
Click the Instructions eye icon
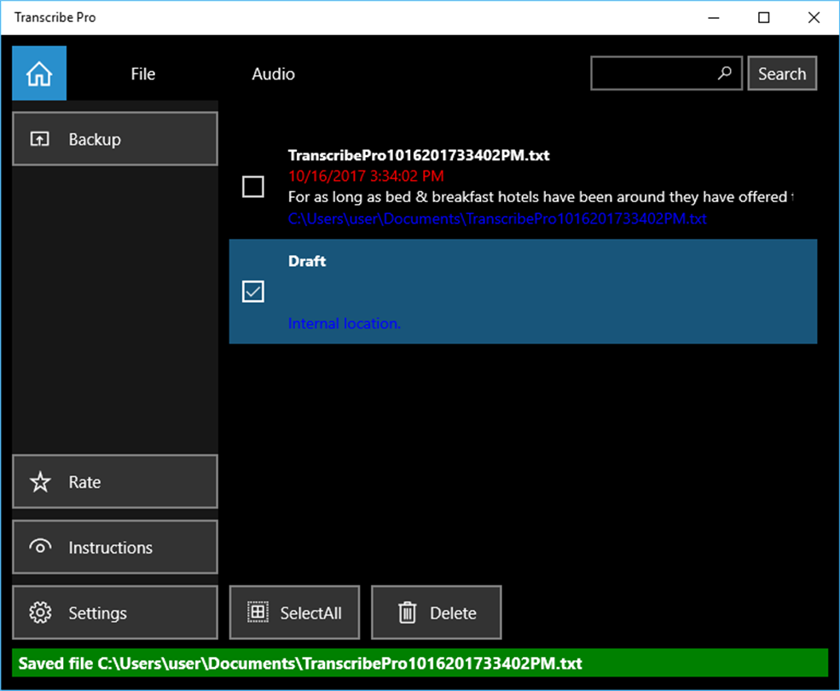(40, 548)
